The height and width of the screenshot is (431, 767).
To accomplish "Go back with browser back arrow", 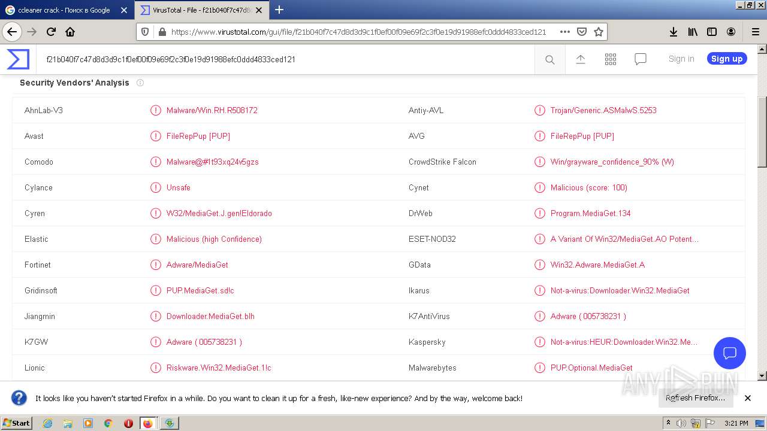I will [x=12, y=32].
